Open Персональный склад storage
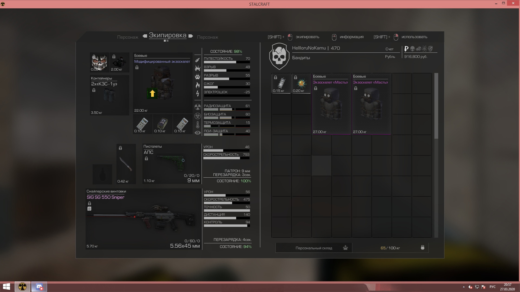 point(314,248)
